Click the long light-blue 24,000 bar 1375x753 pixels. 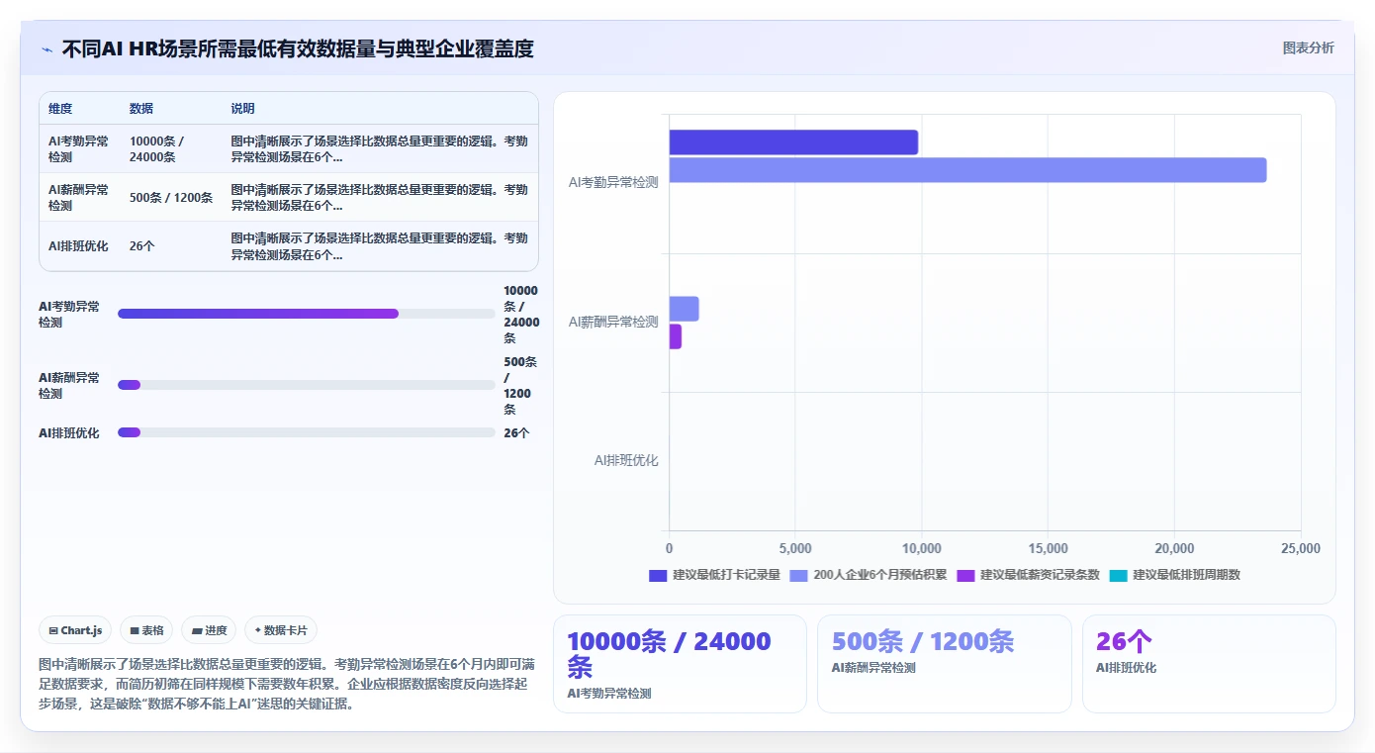[x=967, y=170]
